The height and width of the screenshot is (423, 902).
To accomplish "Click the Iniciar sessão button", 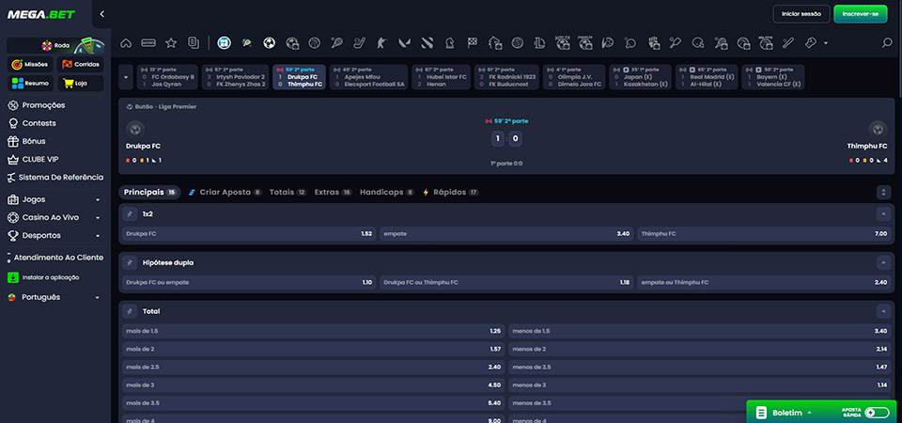I will [801, 14].
